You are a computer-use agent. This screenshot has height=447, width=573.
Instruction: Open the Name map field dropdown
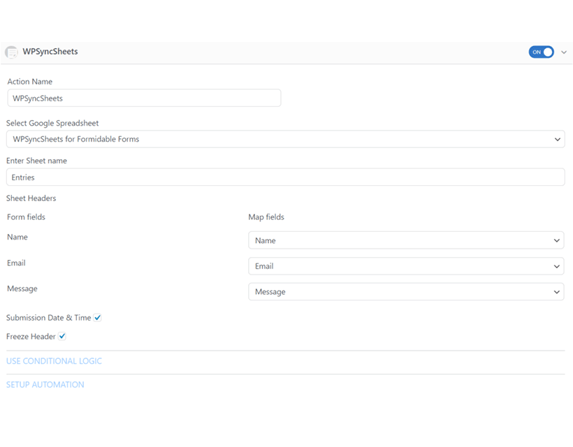[x=406, y=240]
